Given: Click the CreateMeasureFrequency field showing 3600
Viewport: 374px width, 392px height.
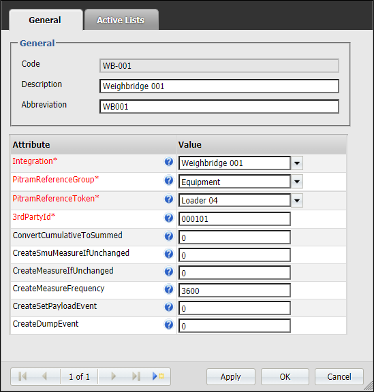Looking at the screenshot, I should [x=234, y=291].
